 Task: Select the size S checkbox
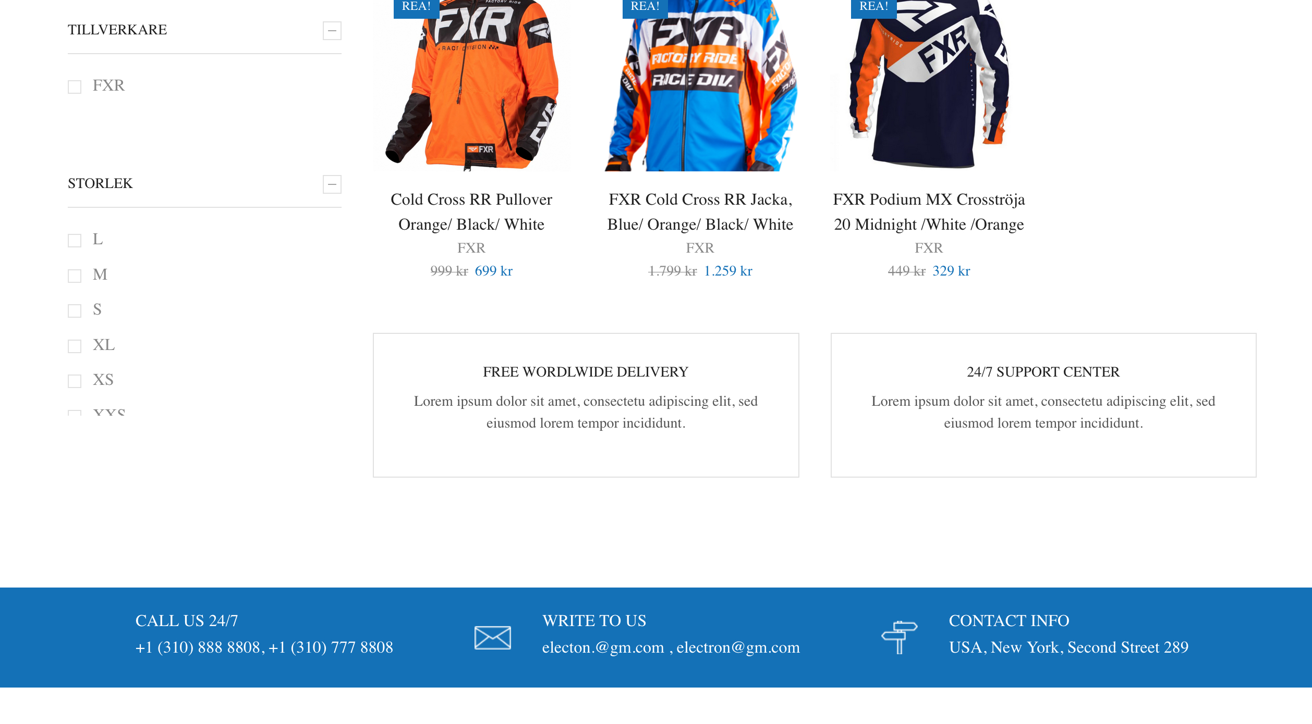(x=75, y=311)
